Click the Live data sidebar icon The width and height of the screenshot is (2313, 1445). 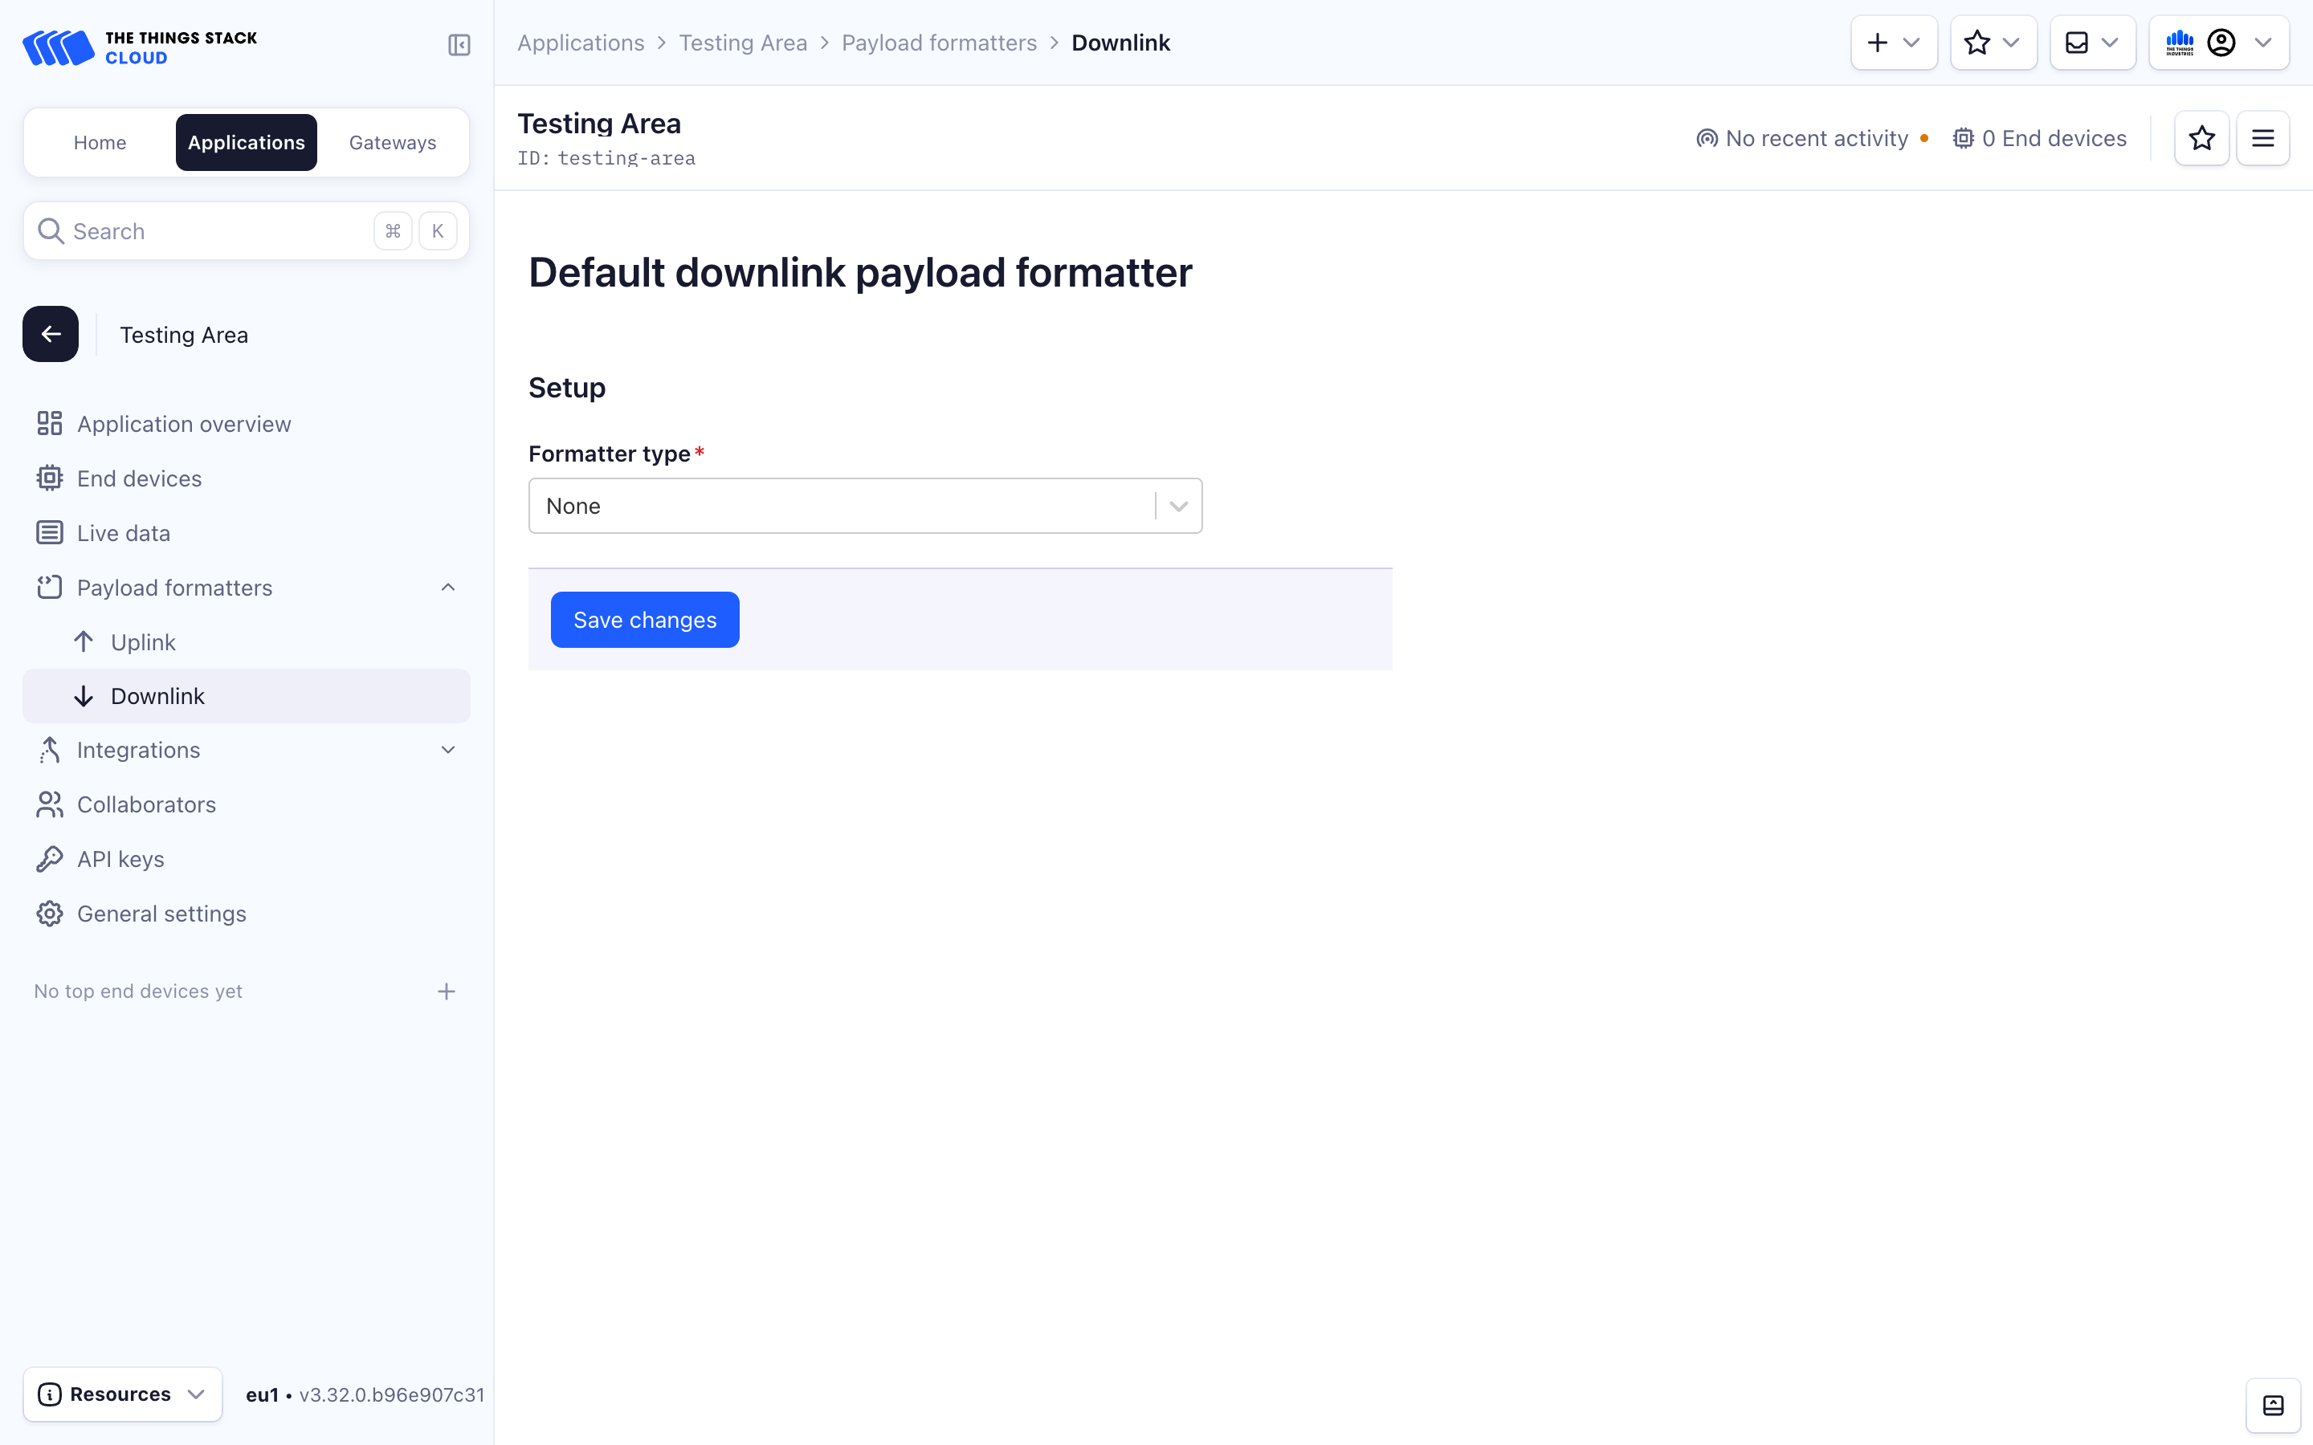[x=48, y=533]
